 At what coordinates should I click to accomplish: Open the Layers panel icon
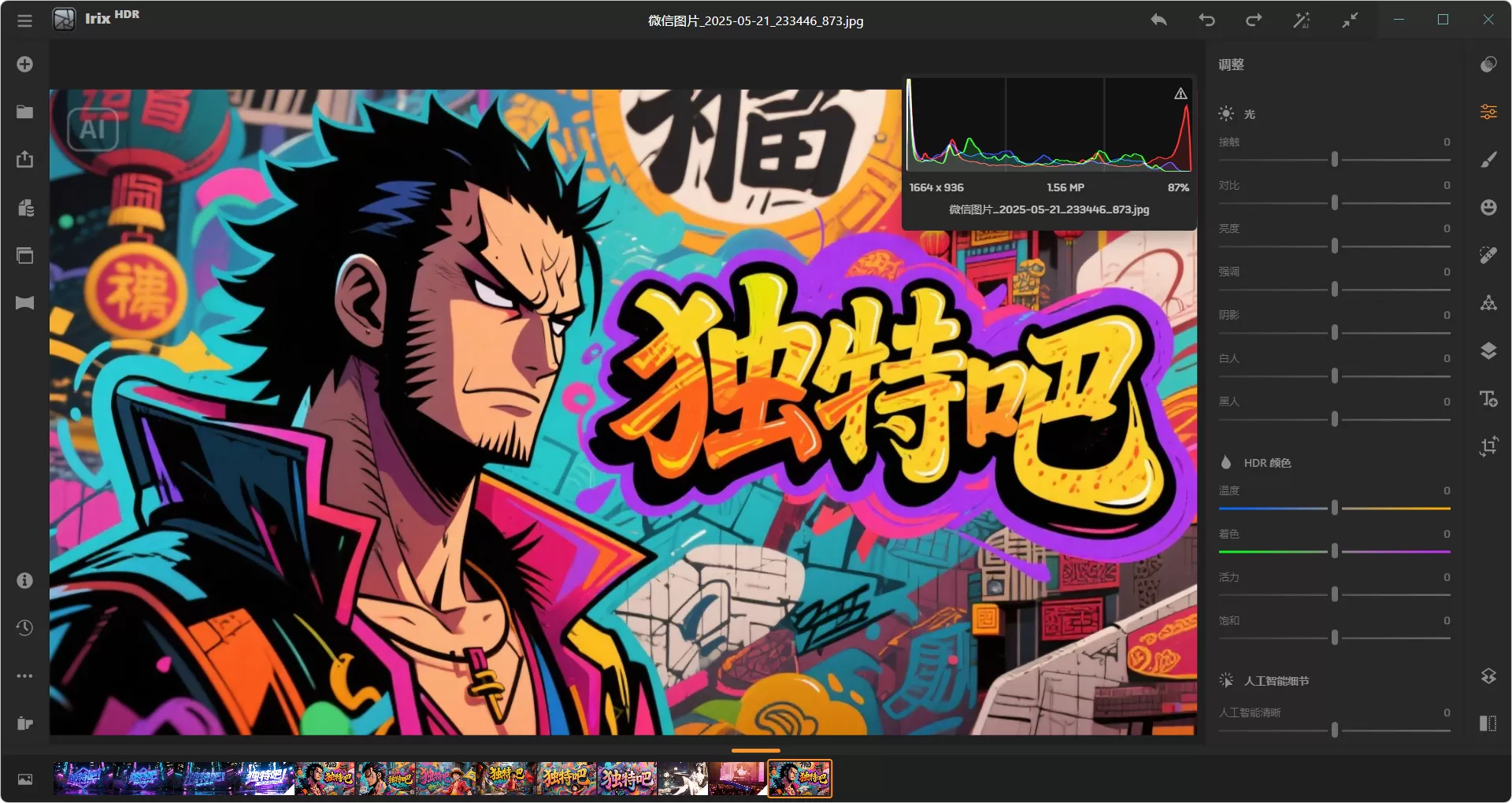(1488, 351)
